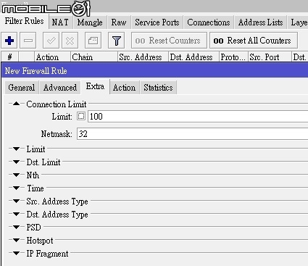Click the Reset Counters button
Image resolution: width=308 pixels, height=266 pixels.
[169, 41]
